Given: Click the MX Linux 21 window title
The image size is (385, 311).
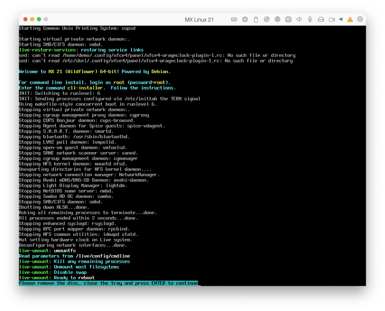Looking at the screenshot, I should tap(199, 20).
